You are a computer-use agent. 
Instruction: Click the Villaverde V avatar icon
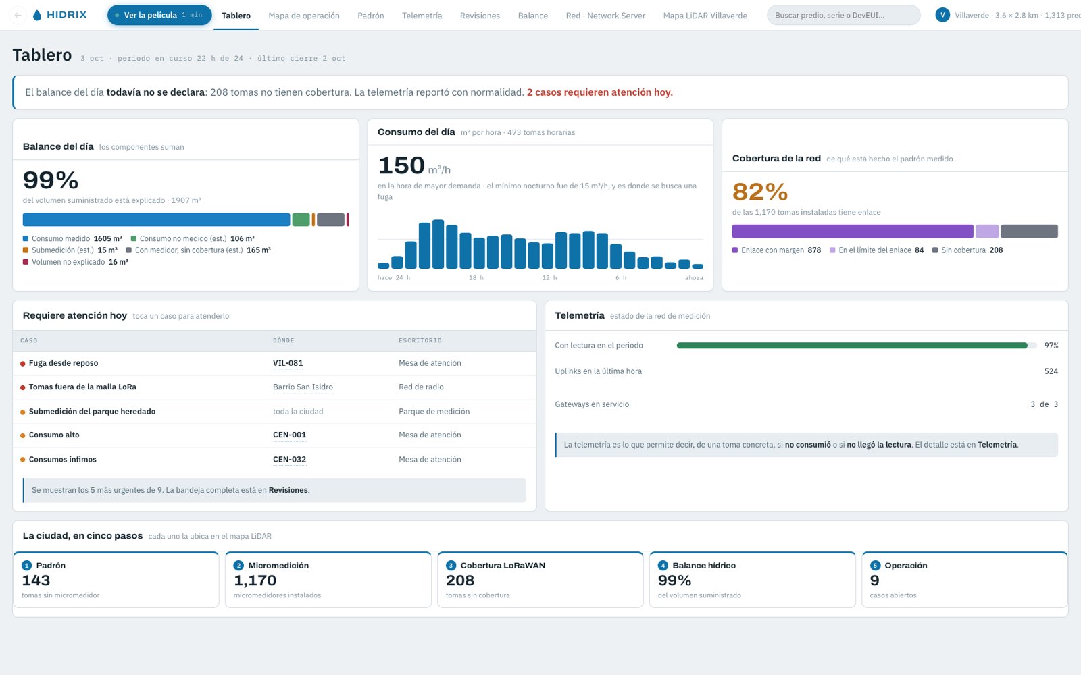[x=942, y=15]
